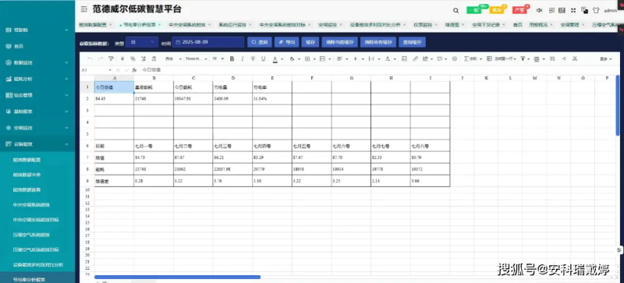Toggle fullscreen with the four-arrows icon

tap(573, 10)
